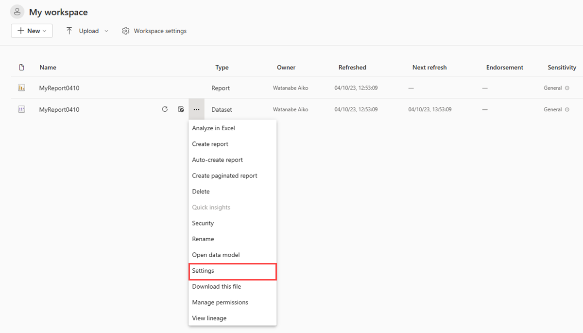Screen dimensions: 583x333
Task: Open scheduled refresh settings via calendar icon
Action: [180, 109]
